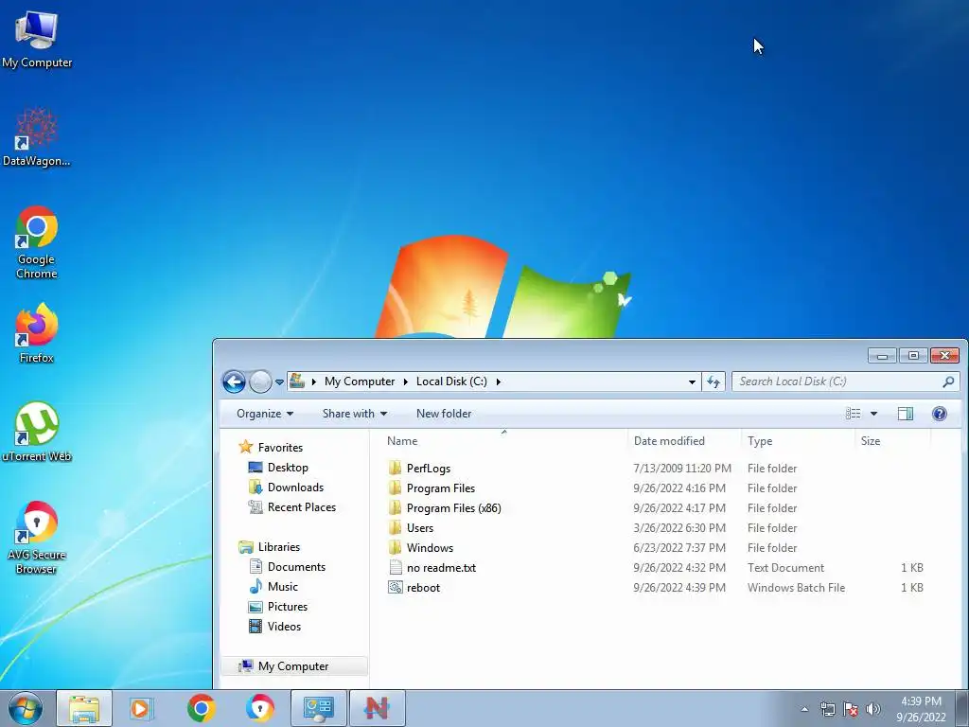969x727 pixels.
Task: Open Action Center flag tray icon
Action: (x=851, y=709)
